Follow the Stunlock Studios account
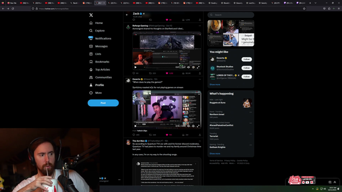 (246, 68)
